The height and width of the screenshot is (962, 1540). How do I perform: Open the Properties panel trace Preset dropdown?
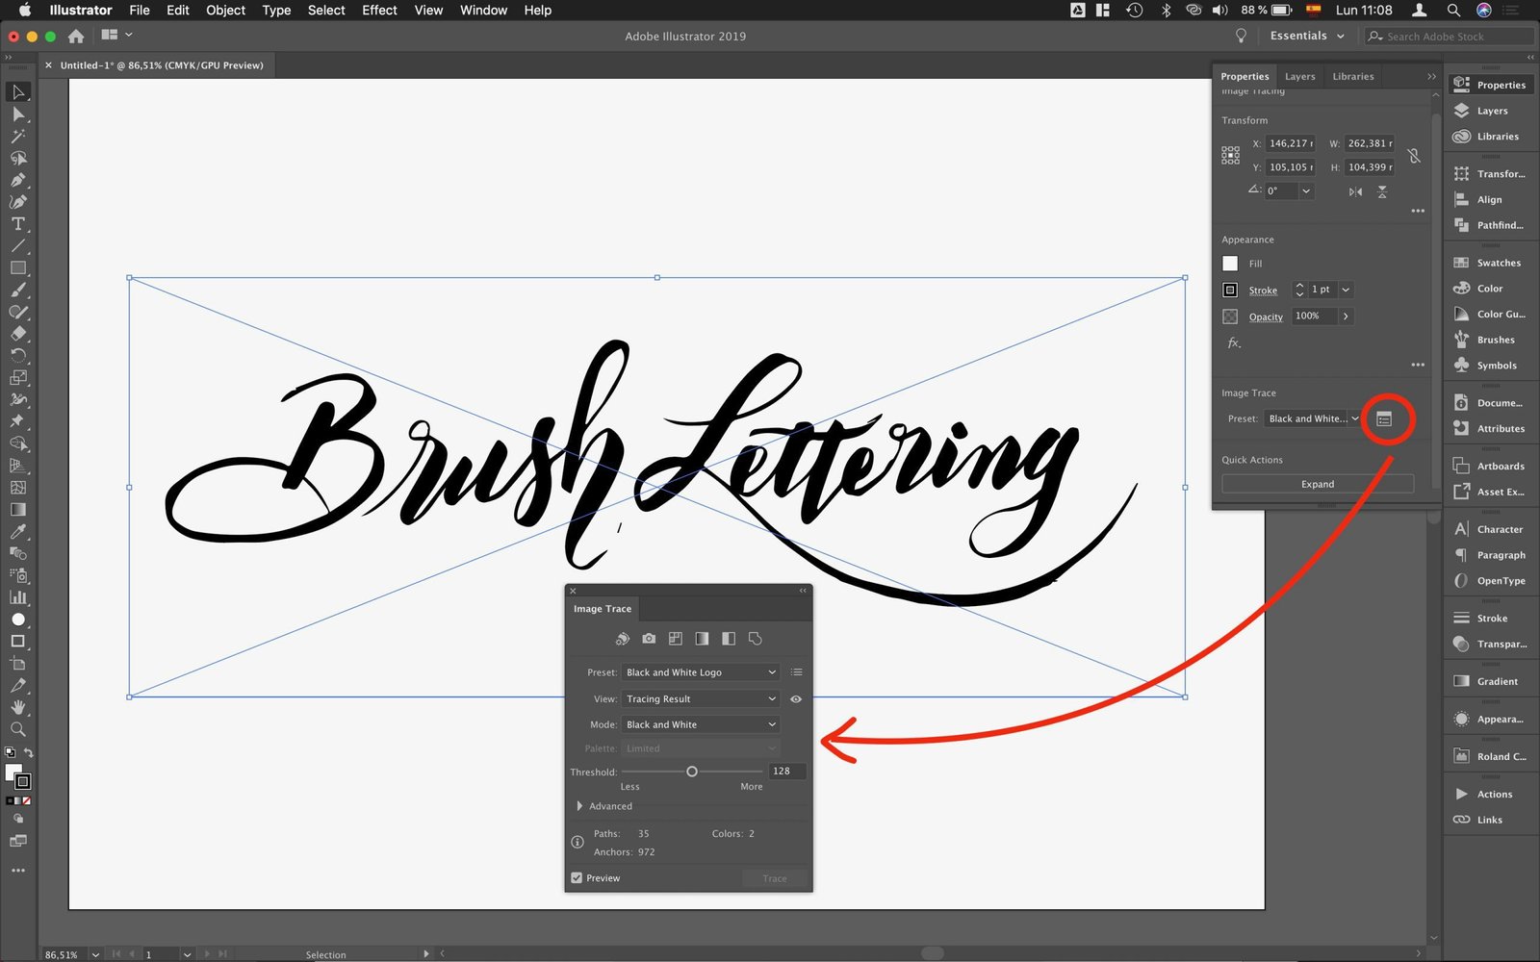[1313, 419]
